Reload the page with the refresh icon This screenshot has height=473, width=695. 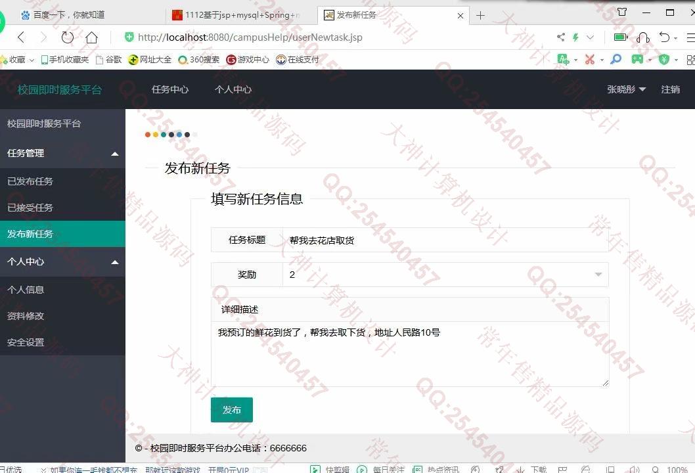coord(68,37)
